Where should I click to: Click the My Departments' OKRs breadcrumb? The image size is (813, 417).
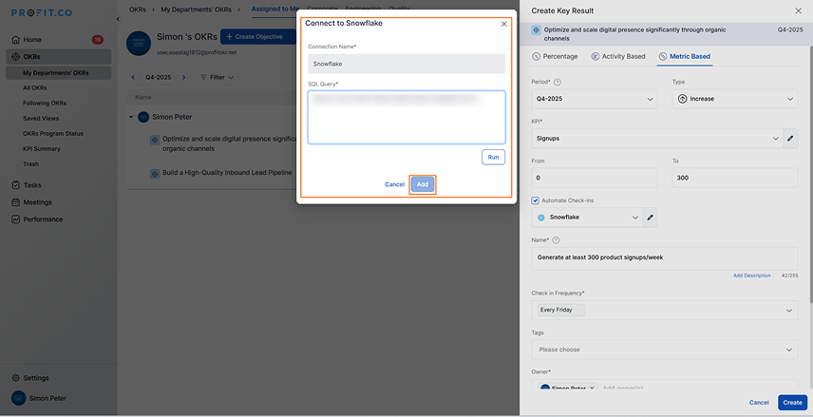click(x=196, y=9)
